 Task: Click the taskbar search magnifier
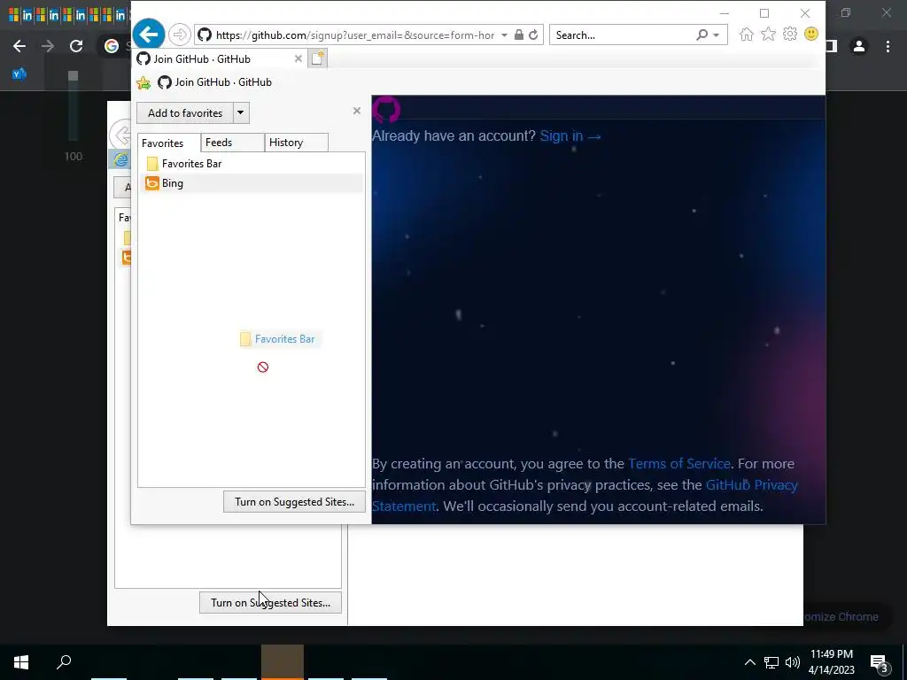point(64,661)
